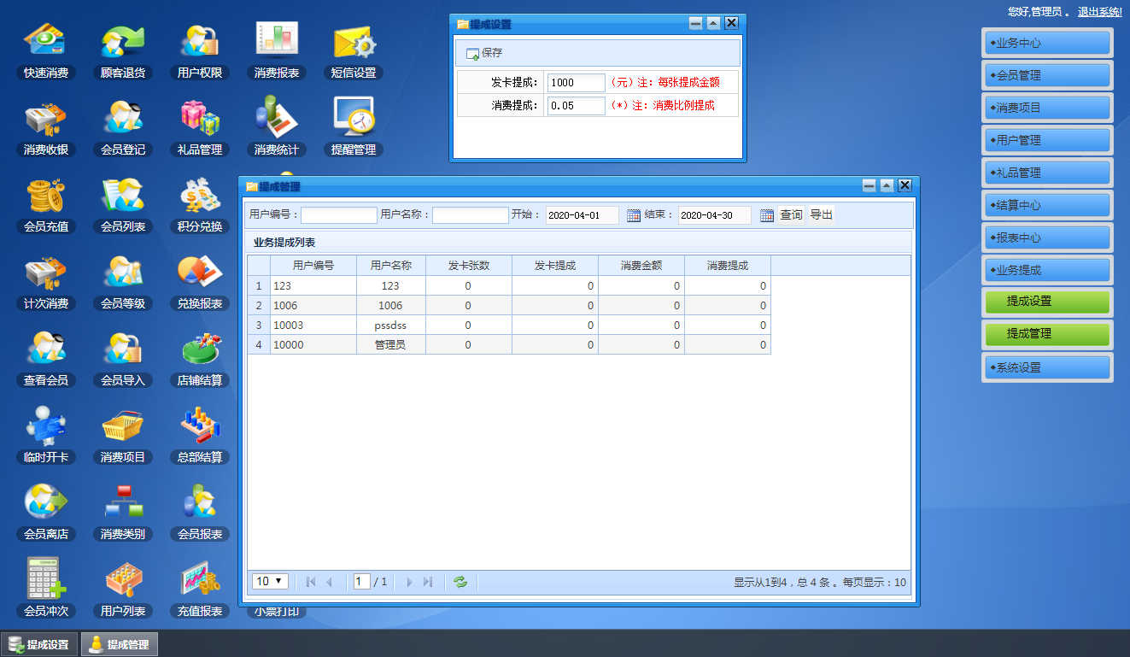Switch to 提成设置 taskbar tab
This screenshot has height=657, width=1130.
tap(39, 645)
